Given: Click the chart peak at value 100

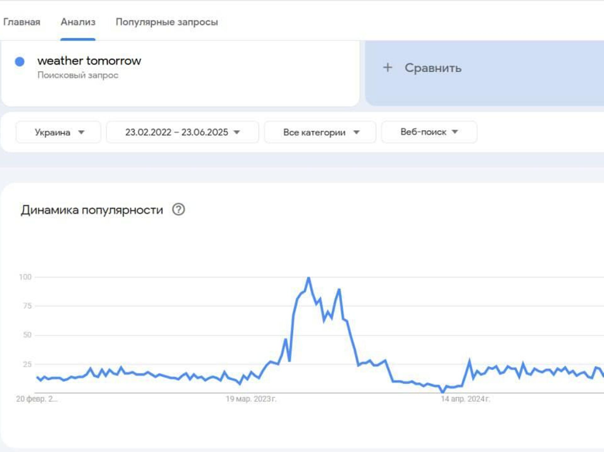Looking at the screenshot, I should [309, 277].
